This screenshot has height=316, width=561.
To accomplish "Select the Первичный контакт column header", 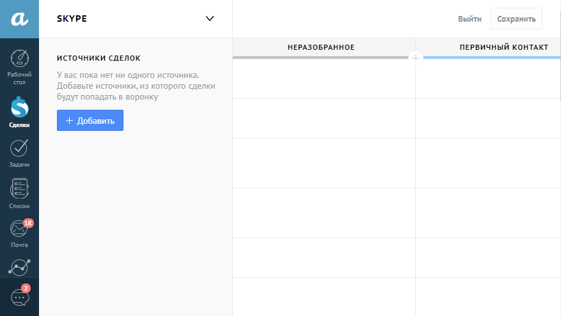I will (504, 47).
